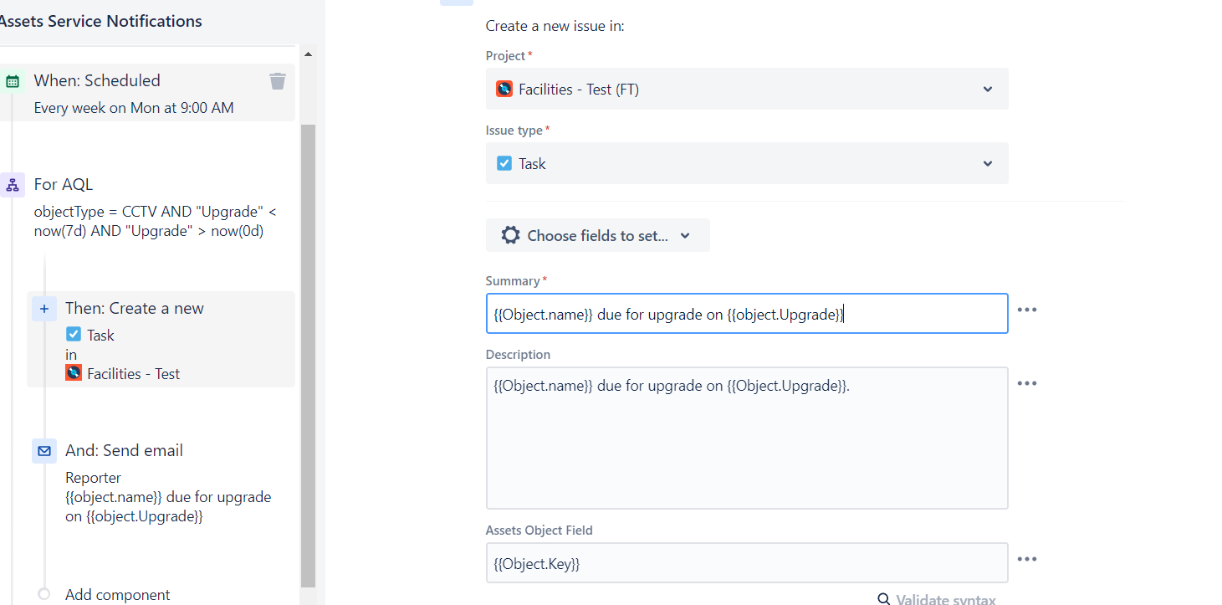Click the gear icon in Choose fields to set
This screenshot has width=1222, height=605.
pos(510,235)
